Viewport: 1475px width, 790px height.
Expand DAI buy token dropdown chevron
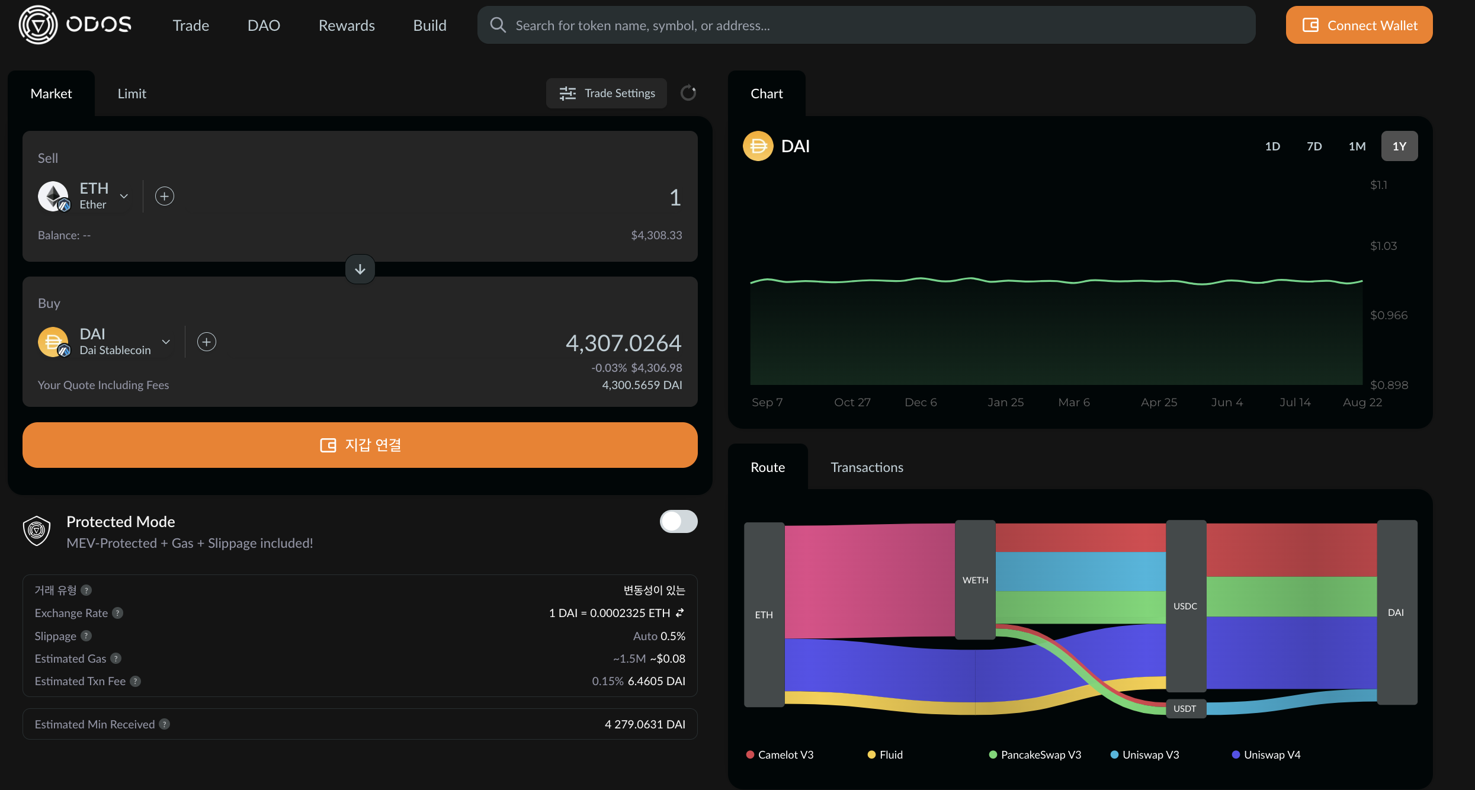(x=166, y=342)
